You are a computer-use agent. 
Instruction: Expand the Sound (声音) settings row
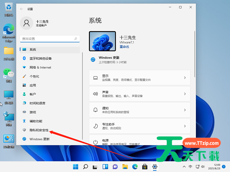click(x=140, y=94)
